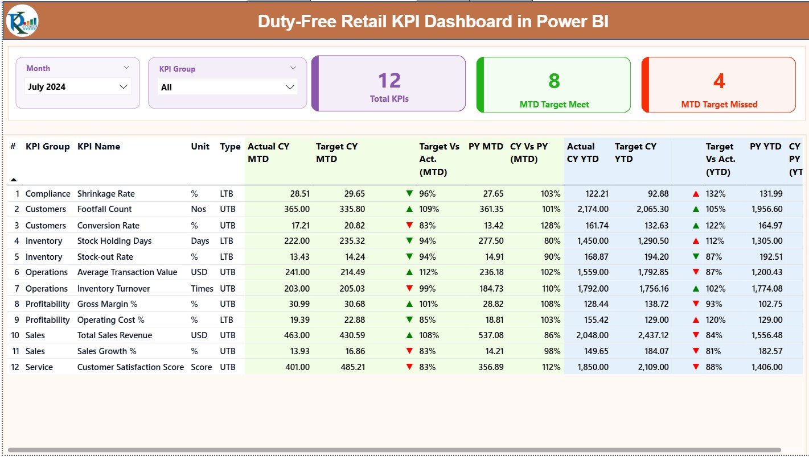The height and width of the screenshot is (457, 809).
Task: Click the Type column header
Action: [229, 146]
